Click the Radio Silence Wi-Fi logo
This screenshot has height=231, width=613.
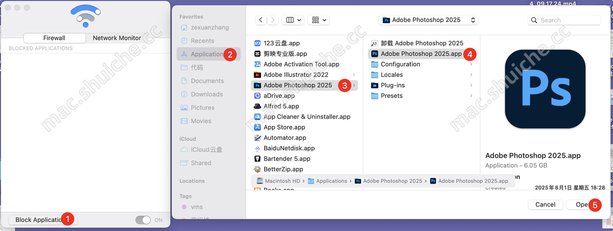point(85,15)
